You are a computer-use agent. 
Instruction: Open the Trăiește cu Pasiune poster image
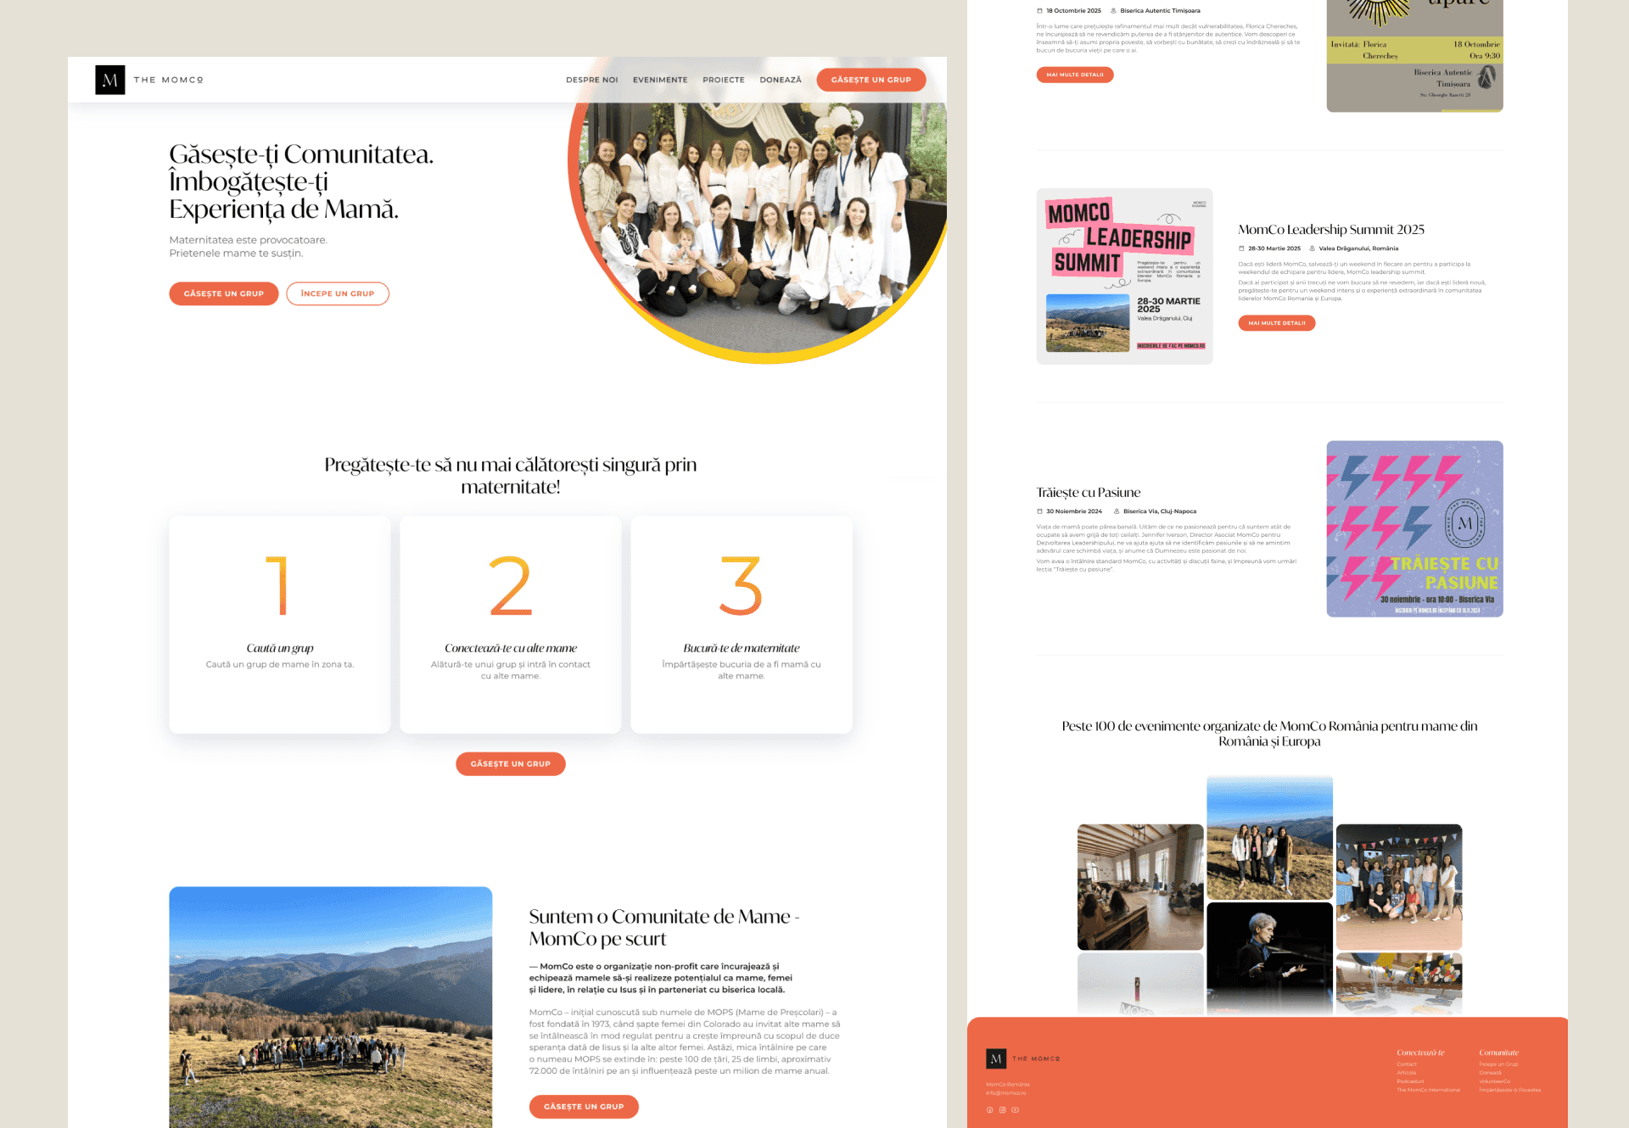[1414, 528]
